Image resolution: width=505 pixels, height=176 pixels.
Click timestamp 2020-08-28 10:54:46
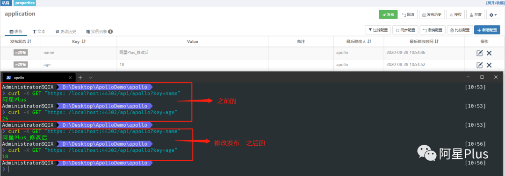[405, 52]
